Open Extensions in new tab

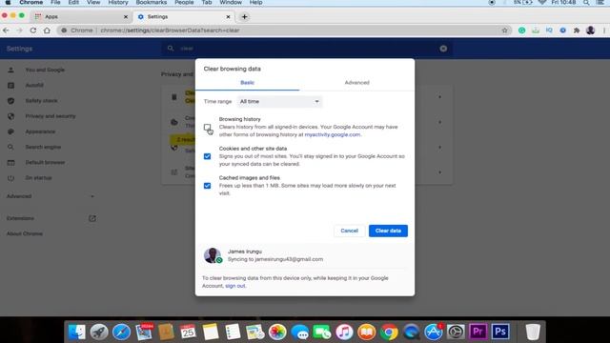point(91,218)
